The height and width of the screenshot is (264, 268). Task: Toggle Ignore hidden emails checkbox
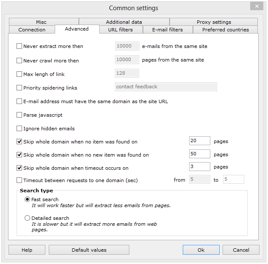19,129
